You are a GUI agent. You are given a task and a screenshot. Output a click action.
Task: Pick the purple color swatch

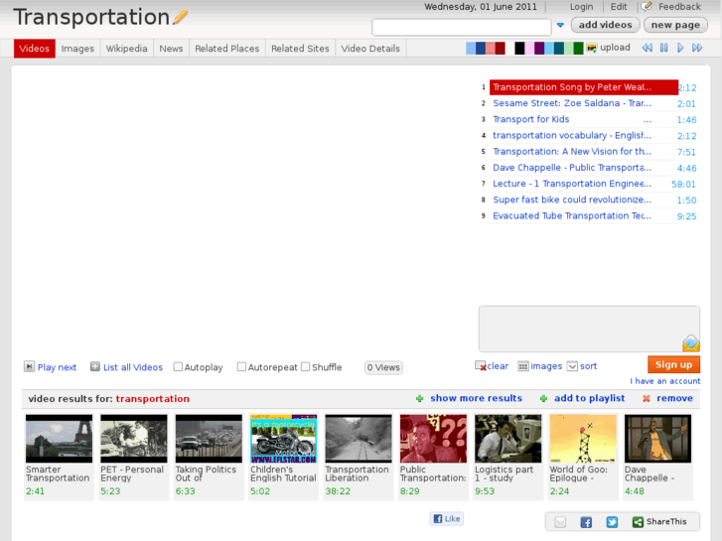[x=539, y=48]
